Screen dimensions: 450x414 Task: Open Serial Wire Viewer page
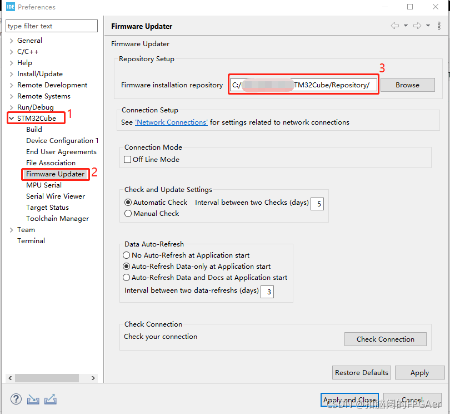[56, 196]
